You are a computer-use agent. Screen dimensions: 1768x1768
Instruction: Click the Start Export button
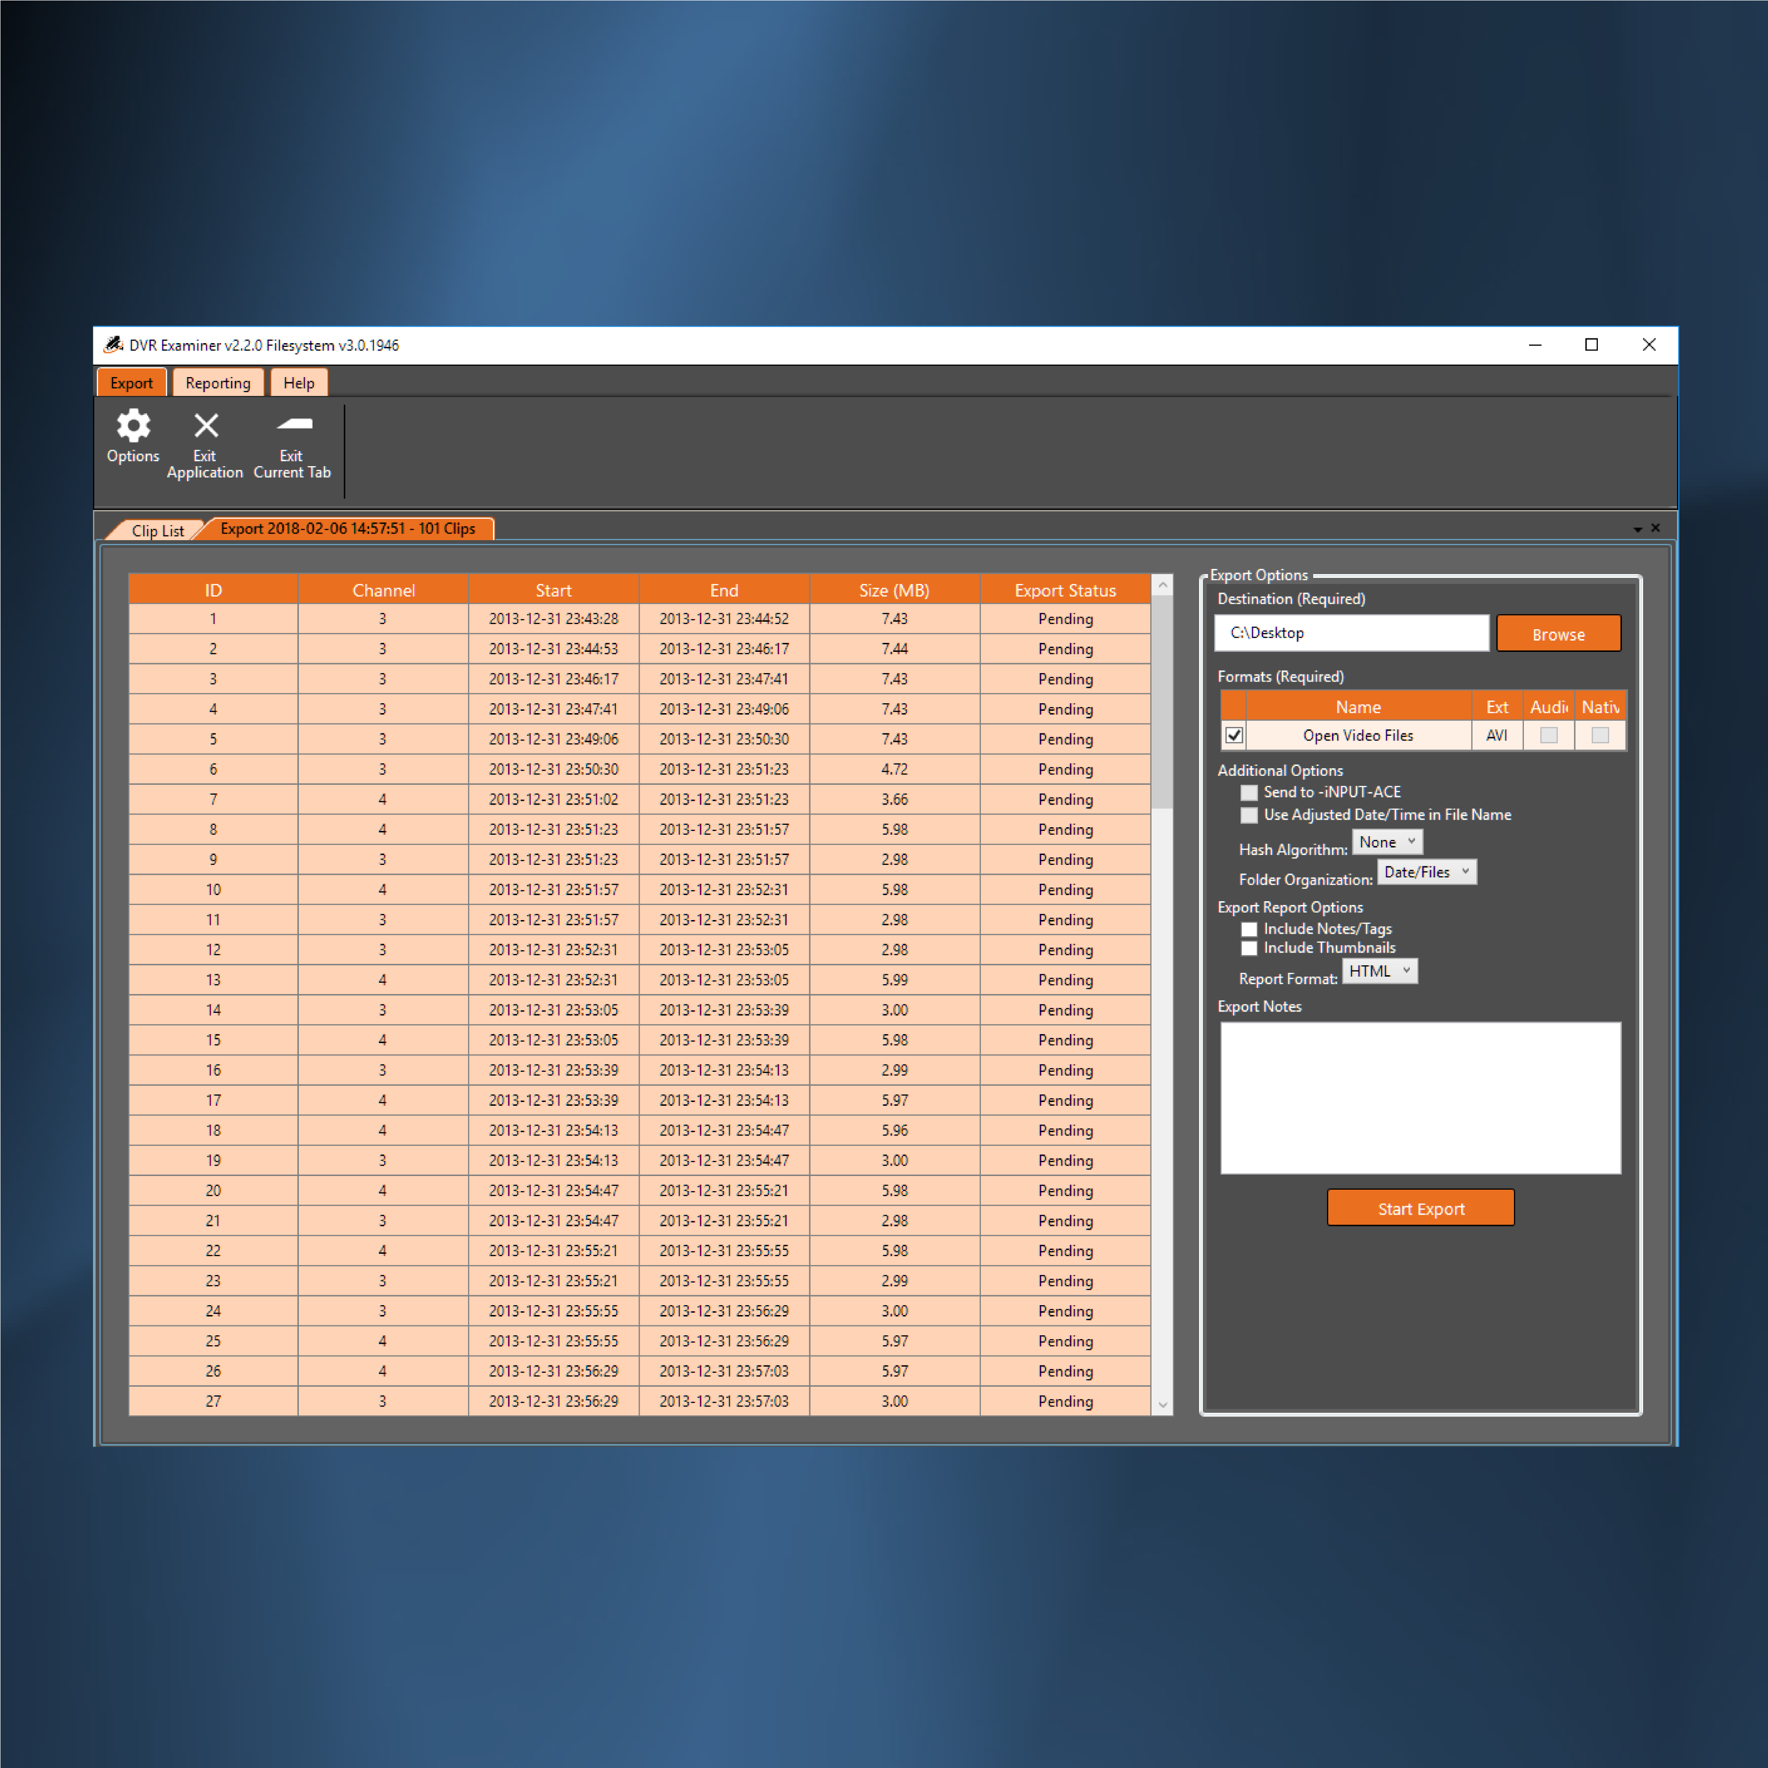[1420, 1208]
